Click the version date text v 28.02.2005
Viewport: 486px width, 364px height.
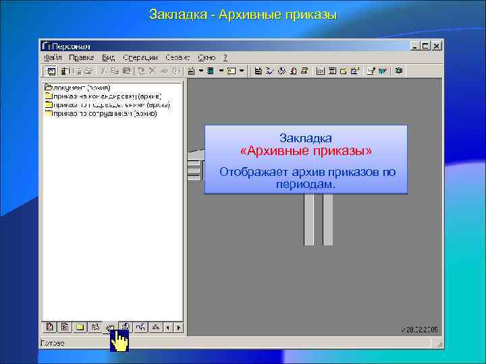pyautogui.click(x=419, y=330)
